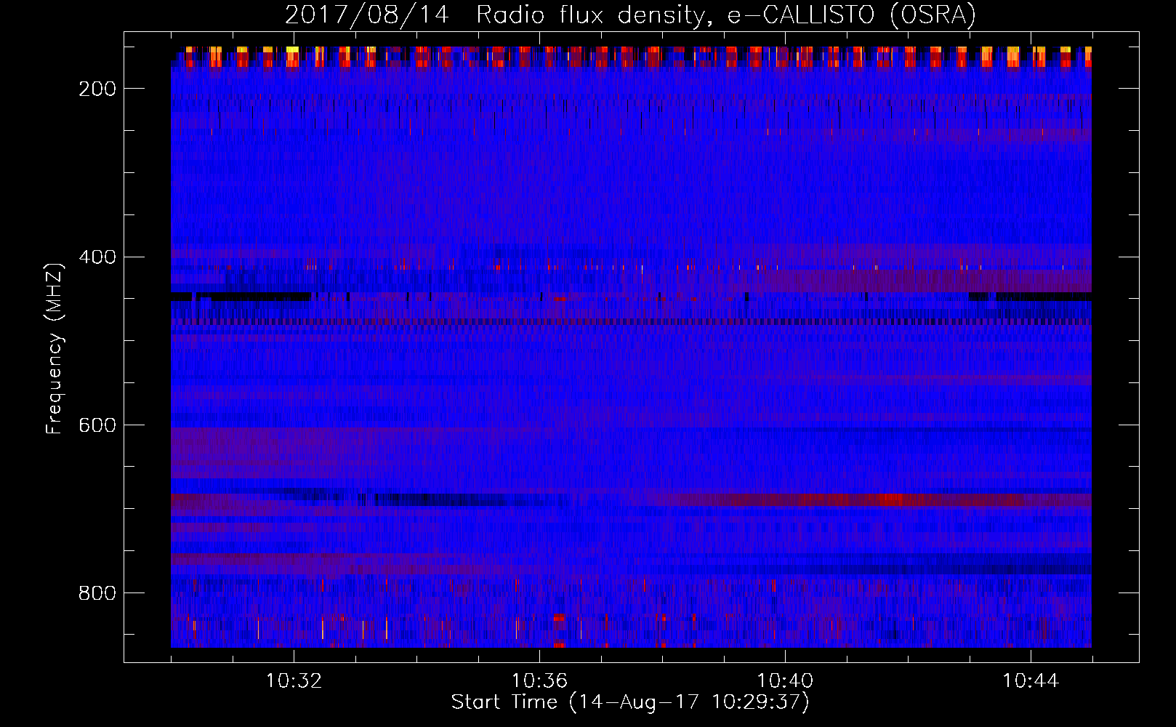The image size is (1176, 727).
Task: Click the plot title "2017/08/14 Radio flux density, e-CALLISTO (OSRA)"
Action: click(x=630, y=15)
